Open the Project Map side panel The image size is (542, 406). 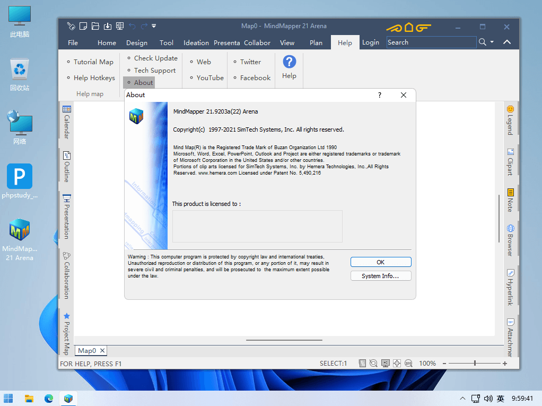pos(67,334)
